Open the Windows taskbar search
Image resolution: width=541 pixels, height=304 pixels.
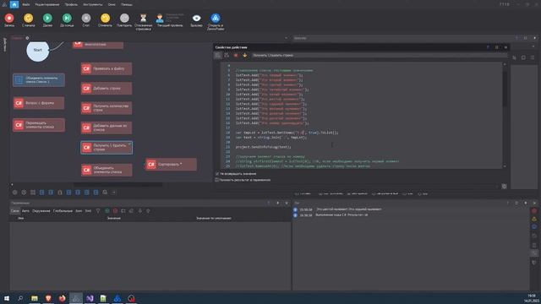click(x=20, y=298)
